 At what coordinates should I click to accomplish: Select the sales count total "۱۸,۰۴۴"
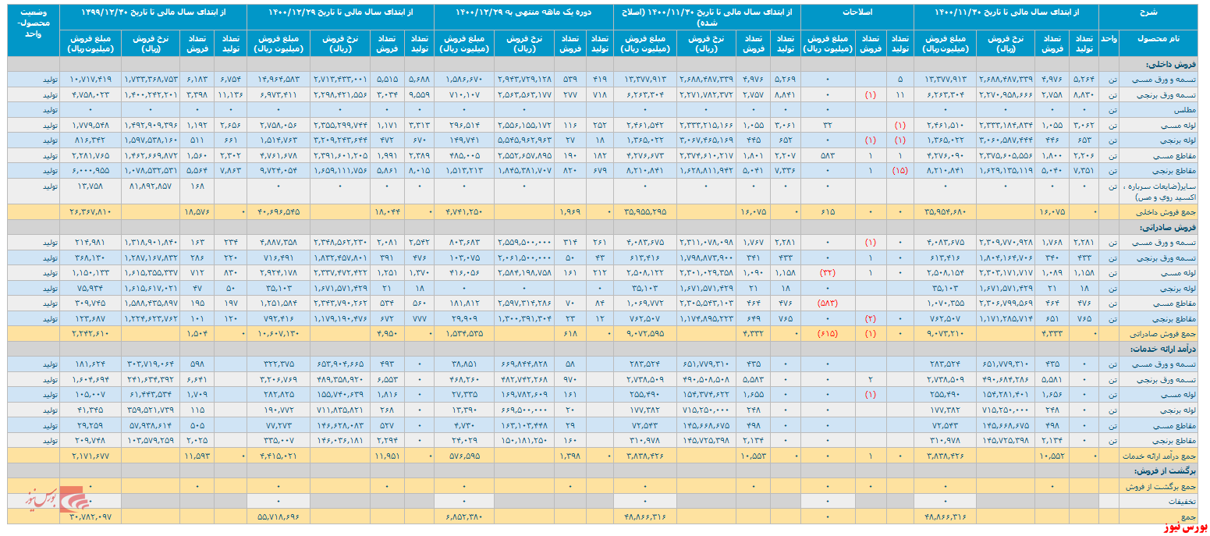coord(388,211)
